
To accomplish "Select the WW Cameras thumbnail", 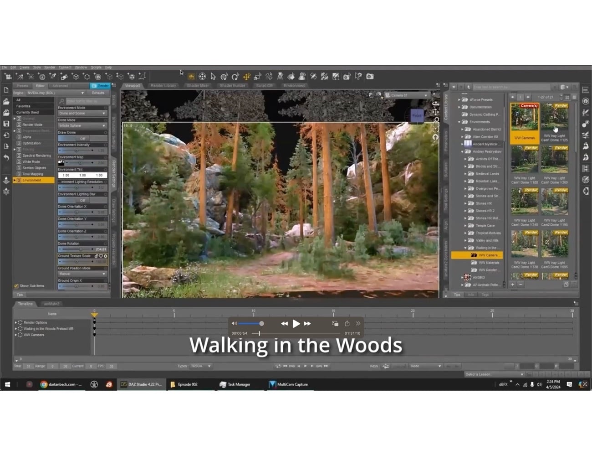I will pos(524,119).
